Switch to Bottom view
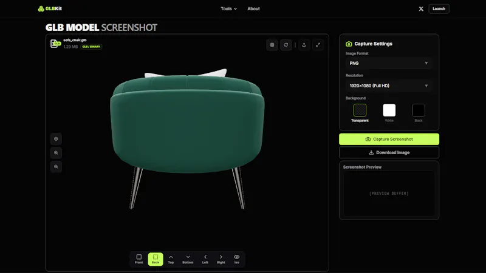Screen dimensions: 486x273 pyautogui.click(x=188, y=259)
